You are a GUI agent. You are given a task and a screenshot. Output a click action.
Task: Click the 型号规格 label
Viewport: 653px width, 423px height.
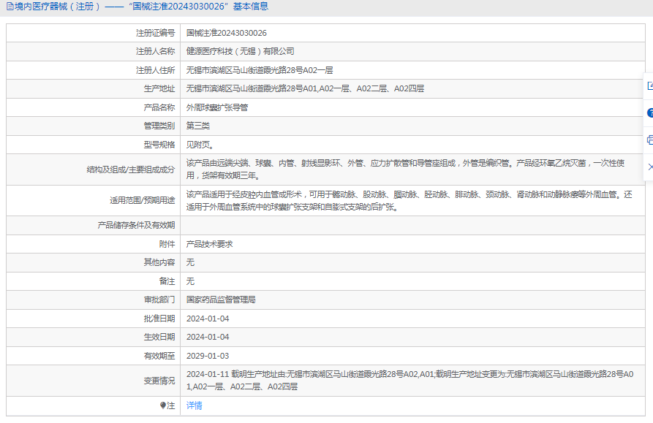point(159,145)
